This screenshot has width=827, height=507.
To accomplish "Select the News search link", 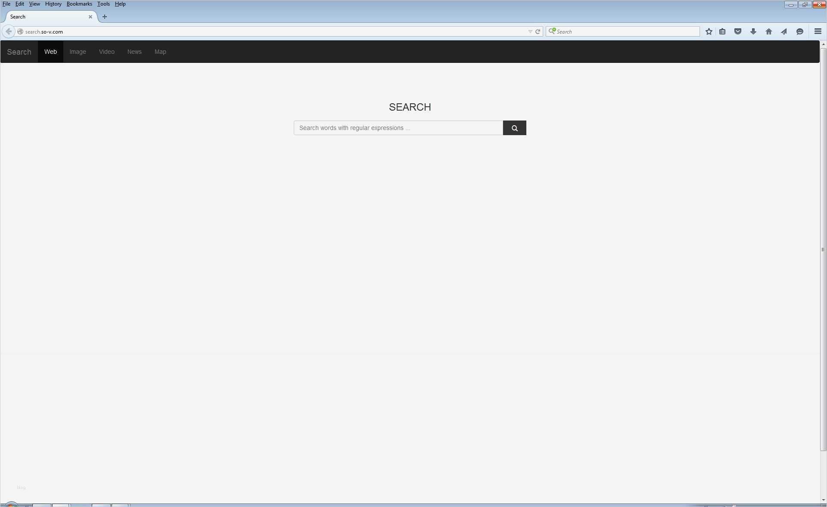I will pos(134,52).
